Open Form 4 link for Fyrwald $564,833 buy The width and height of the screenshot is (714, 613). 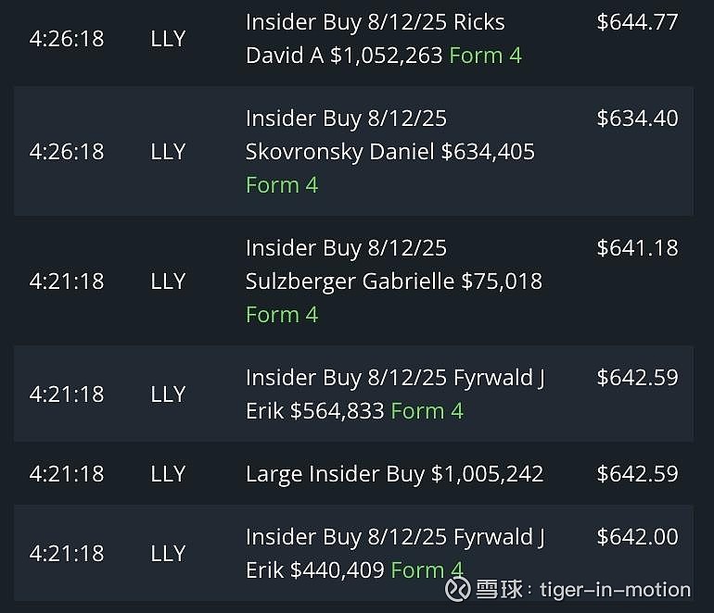pyautogui.click(x=427, y=411)
